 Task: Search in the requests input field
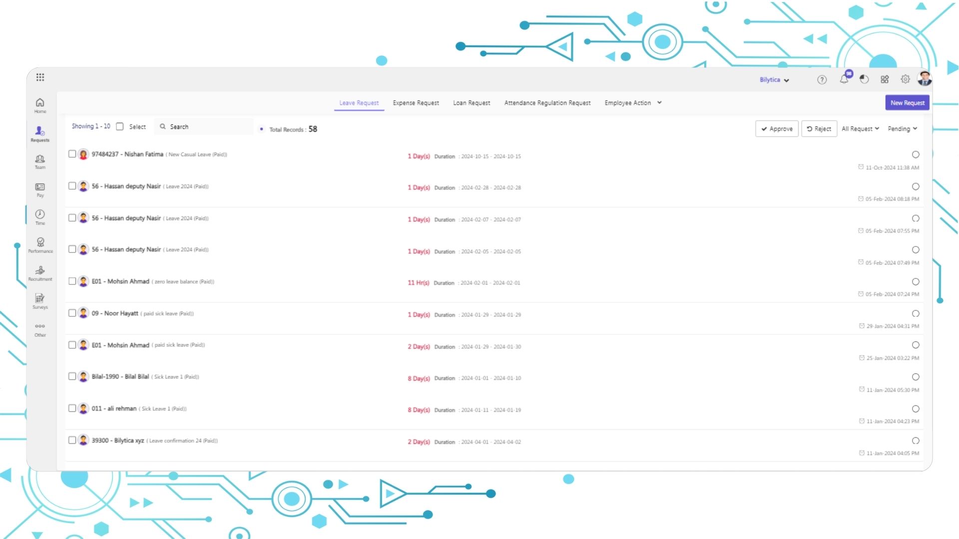click(x=204, y=126)
